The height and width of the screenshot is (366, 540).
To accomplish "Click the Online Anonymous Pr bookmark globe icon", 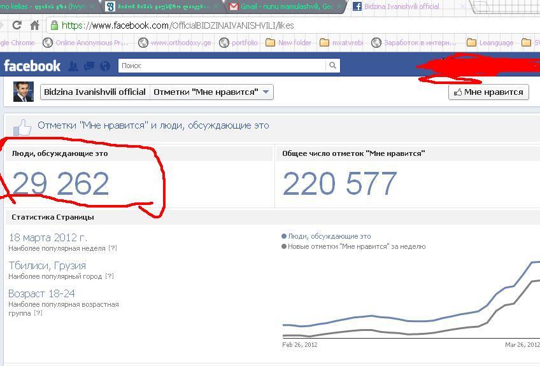I will [48, 43].
